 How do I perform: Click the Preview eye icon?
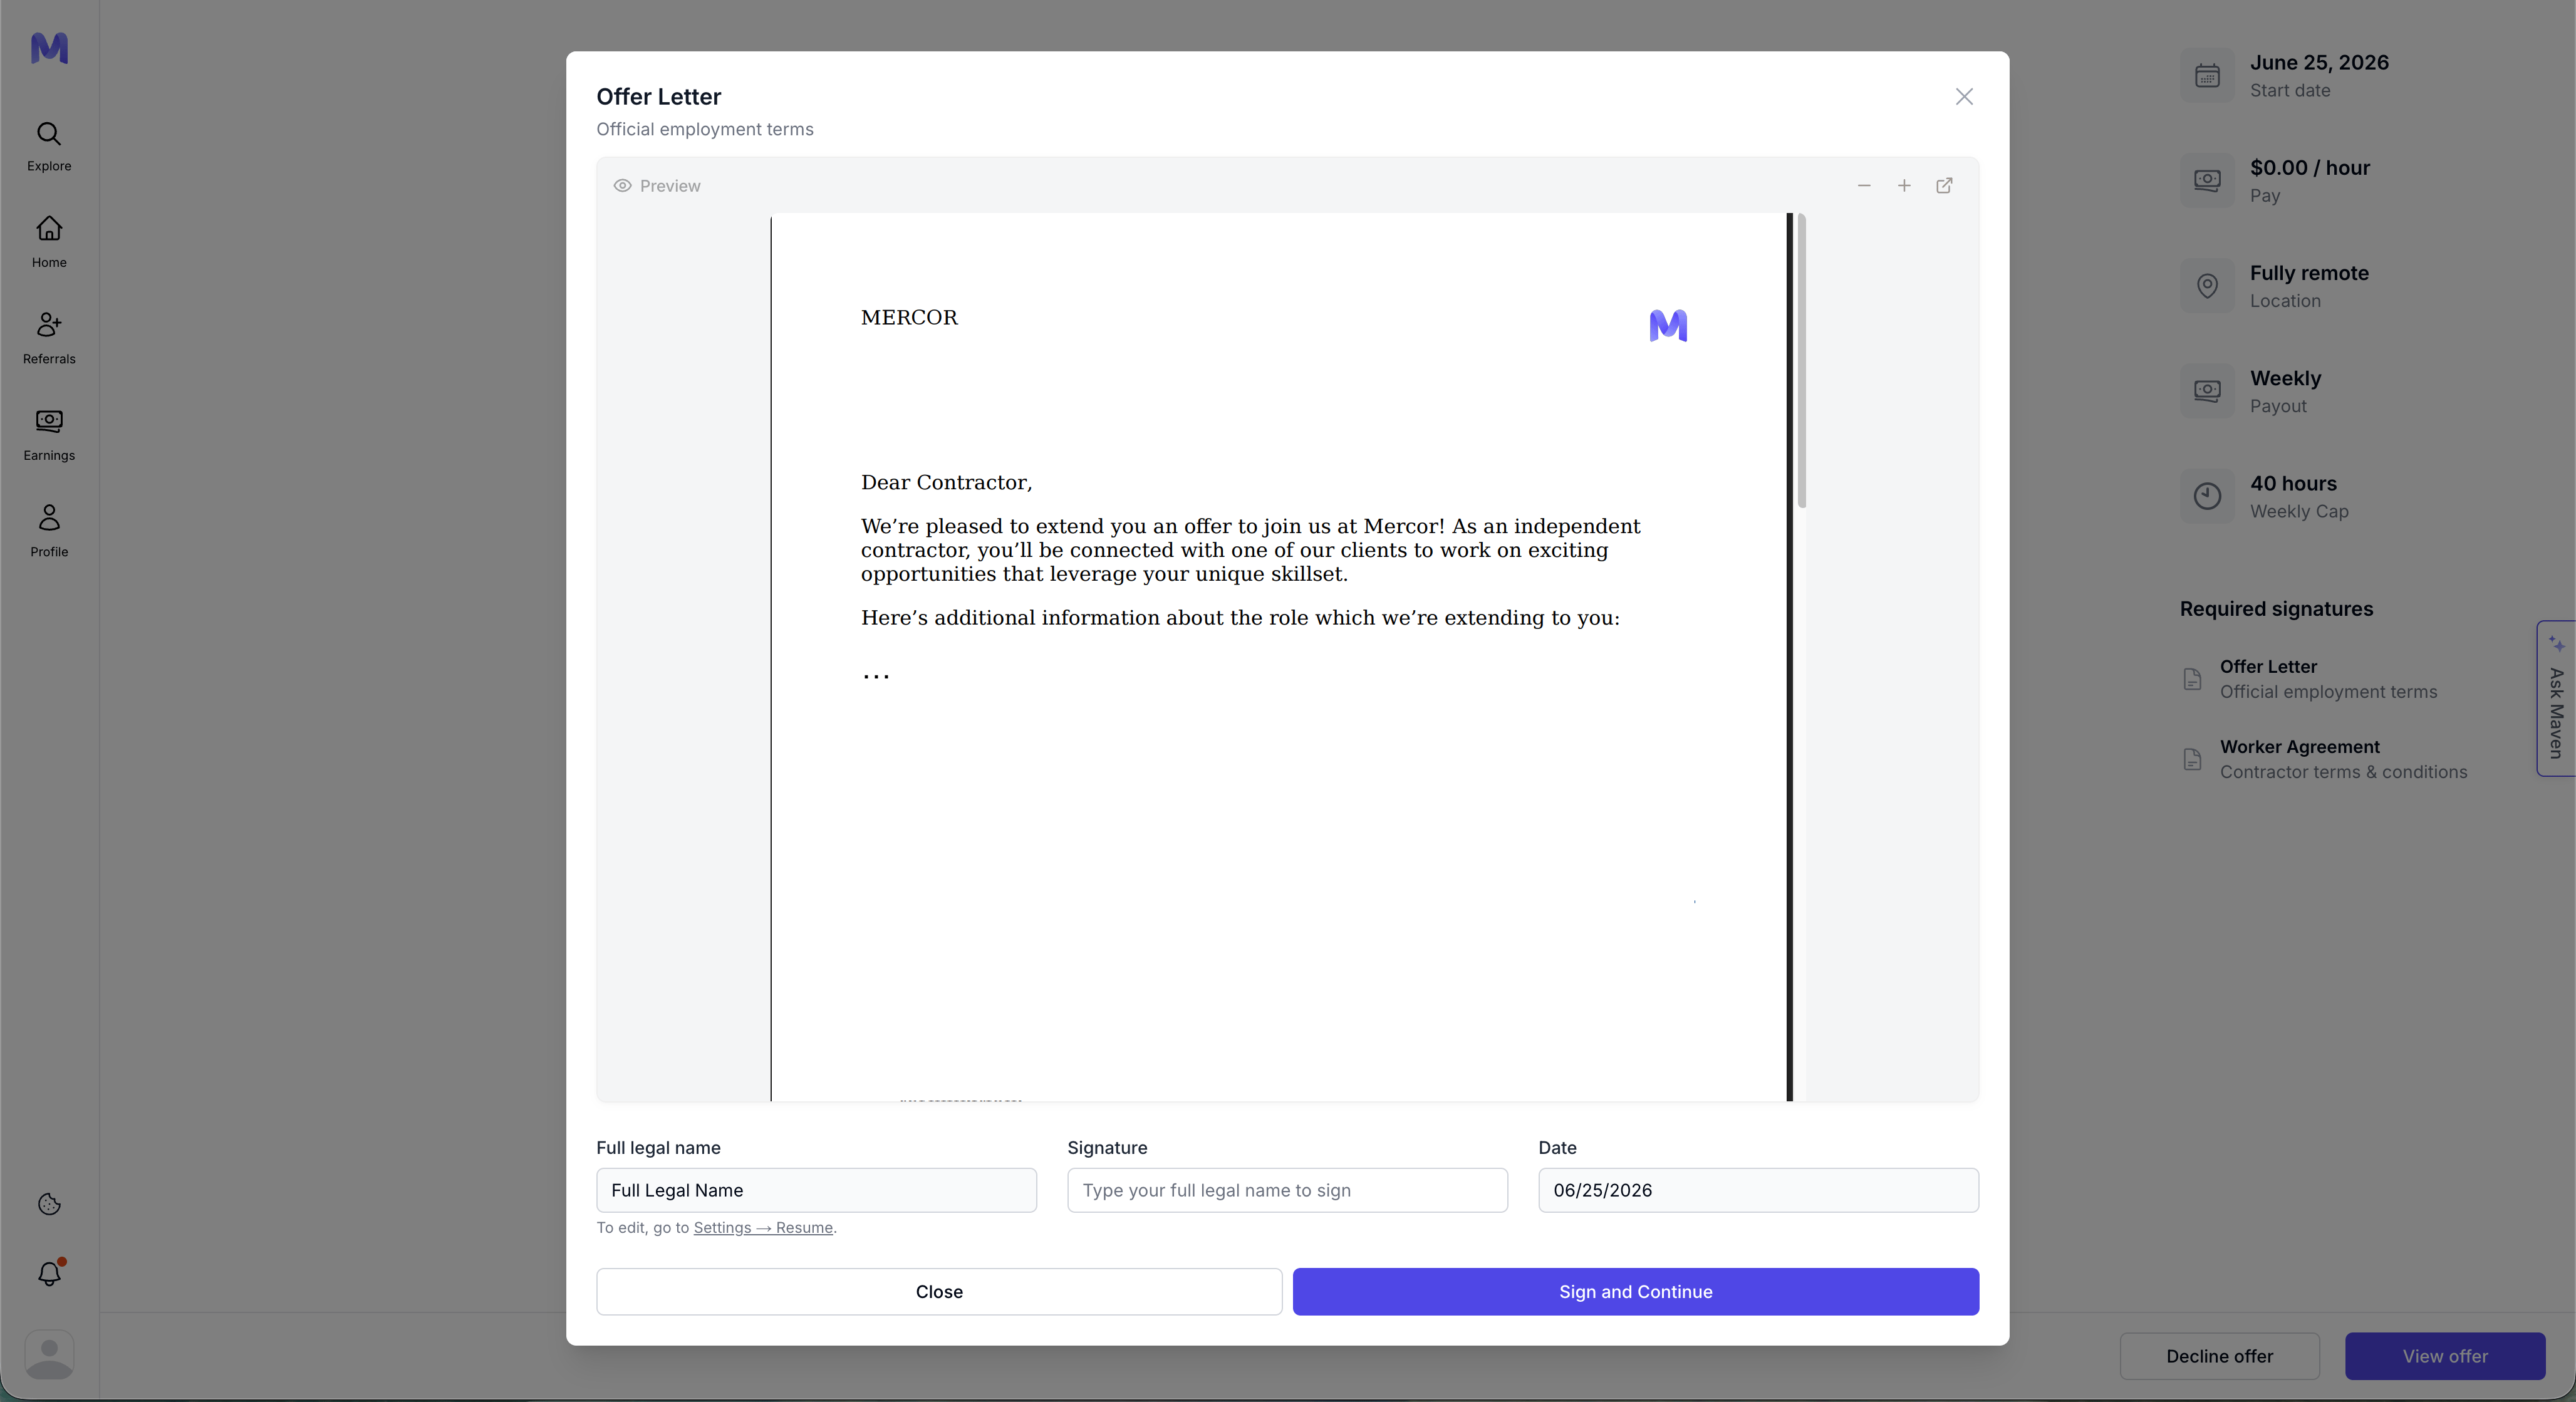point(622,186)
